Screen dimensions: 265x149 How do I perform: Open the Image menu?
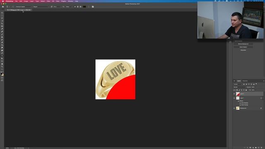click(x=26, y=1)
